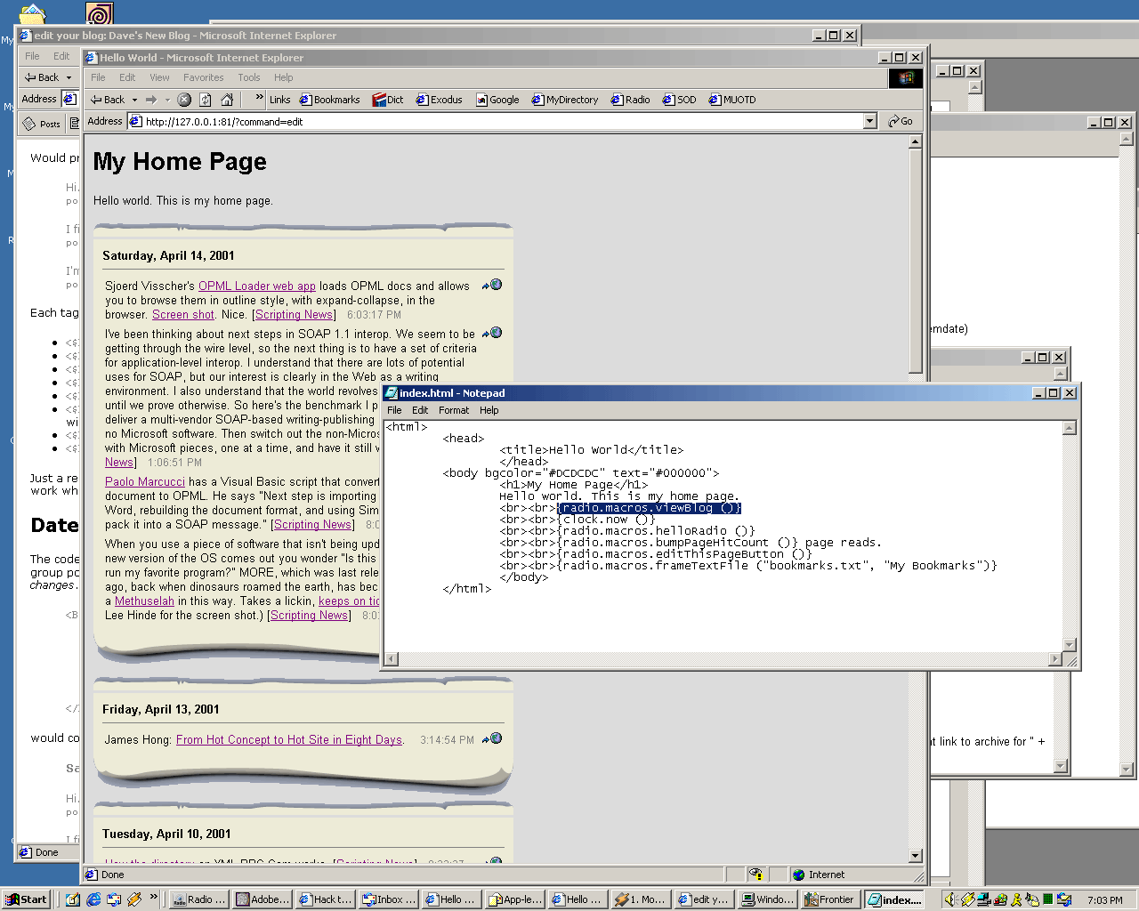Click permalink globe icon beside OPML Loader post

pyautogui.click(x=494, y=286)
